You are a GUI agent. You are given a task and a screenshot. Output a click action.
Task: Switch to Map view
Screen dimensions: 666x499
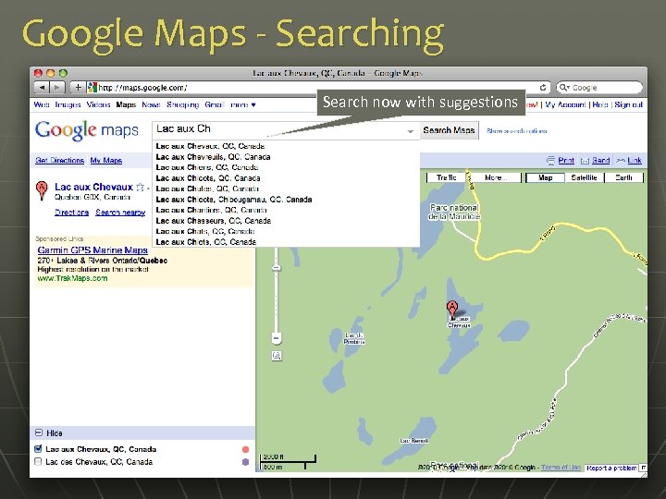coord(546,177)
